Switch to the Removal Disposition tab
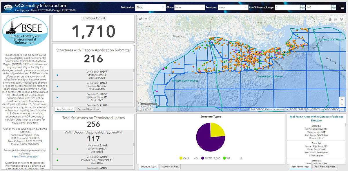The width and height of the screenshot is (348, 171). coord(88,109)
